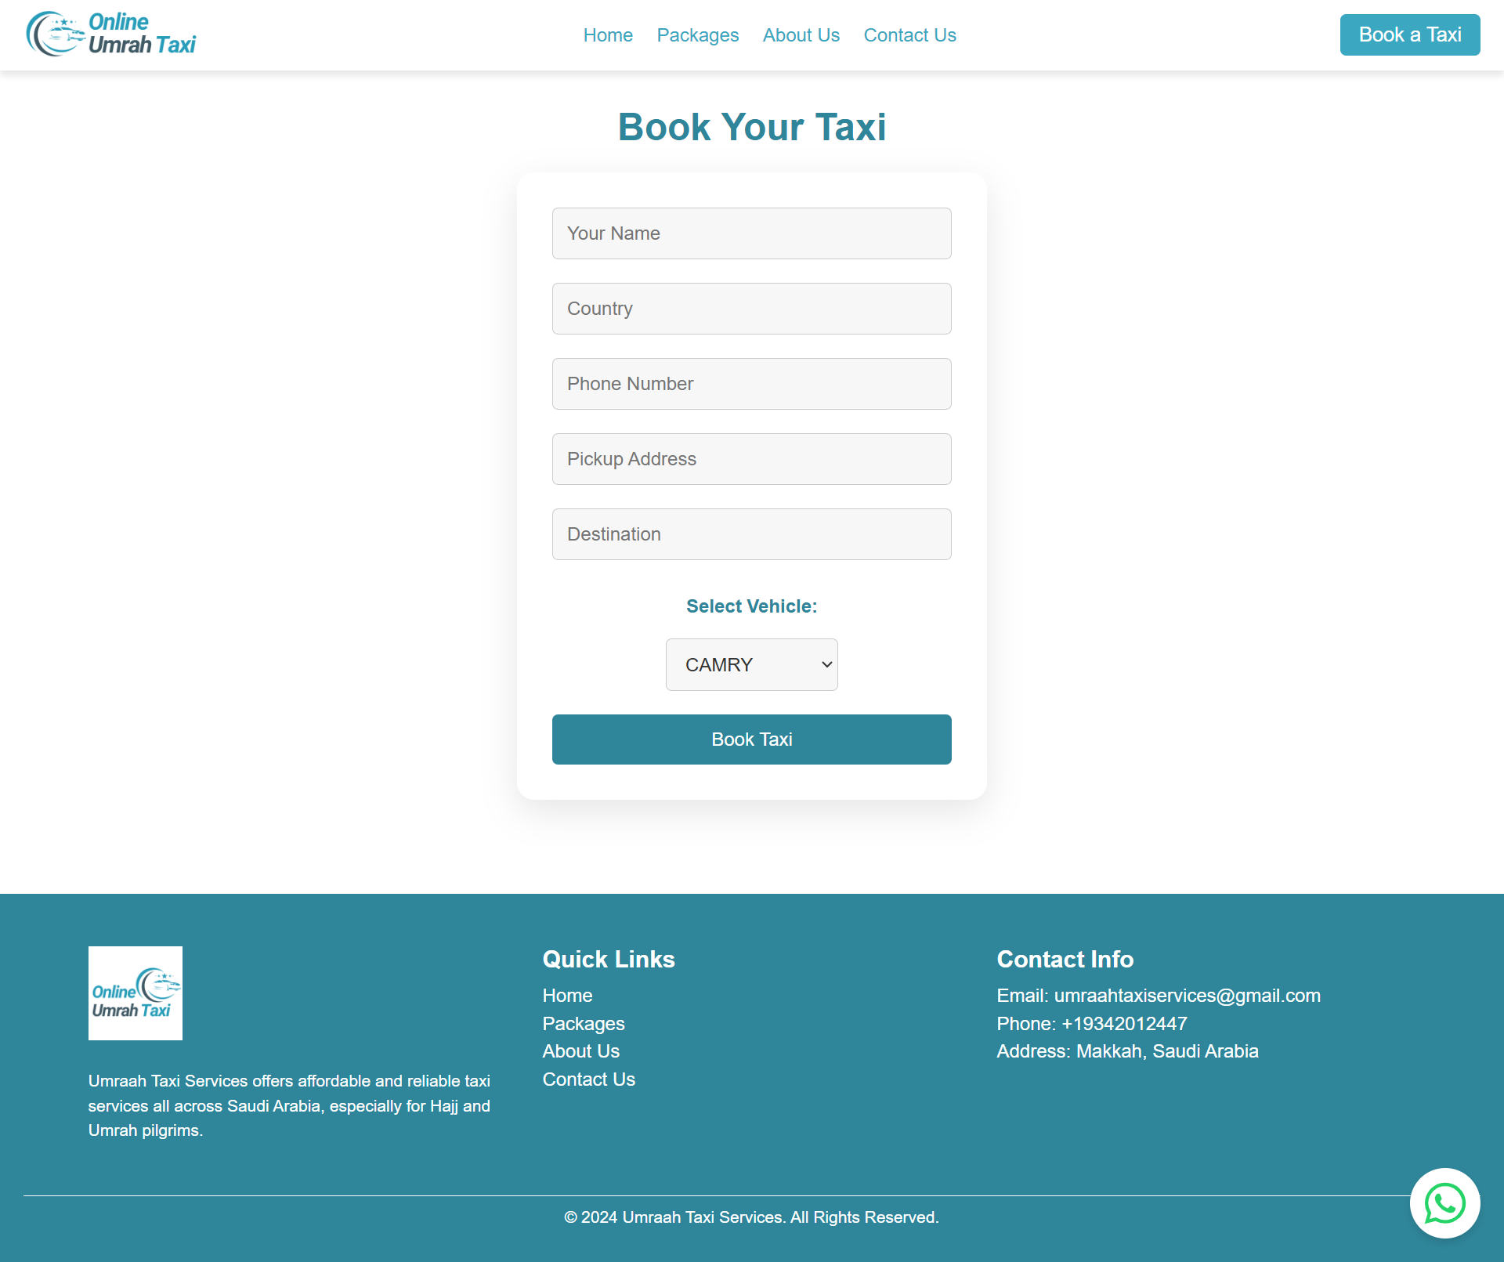Open the Contact Us footer quick link
This screenshot has height=1262, width=1504.
pyautogui.click(x=588, y=1078)
